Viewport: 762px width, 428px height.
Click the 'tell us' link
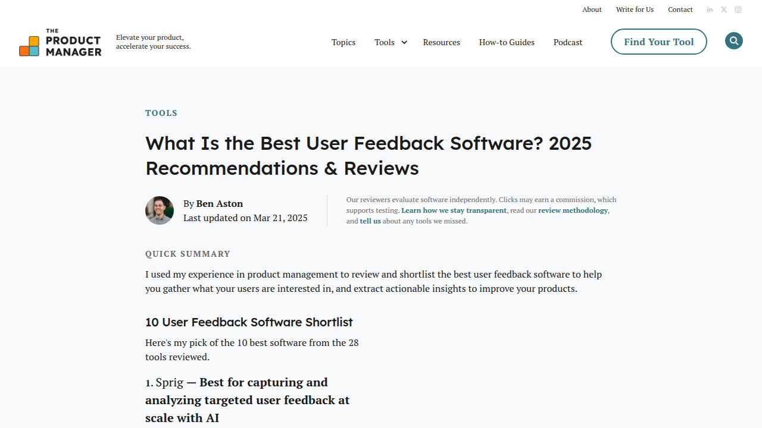click(370, 221)
